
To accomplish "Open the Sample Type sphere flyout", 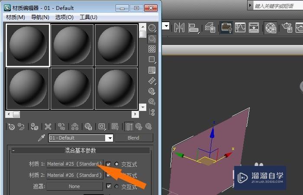I will pos(152,28).
